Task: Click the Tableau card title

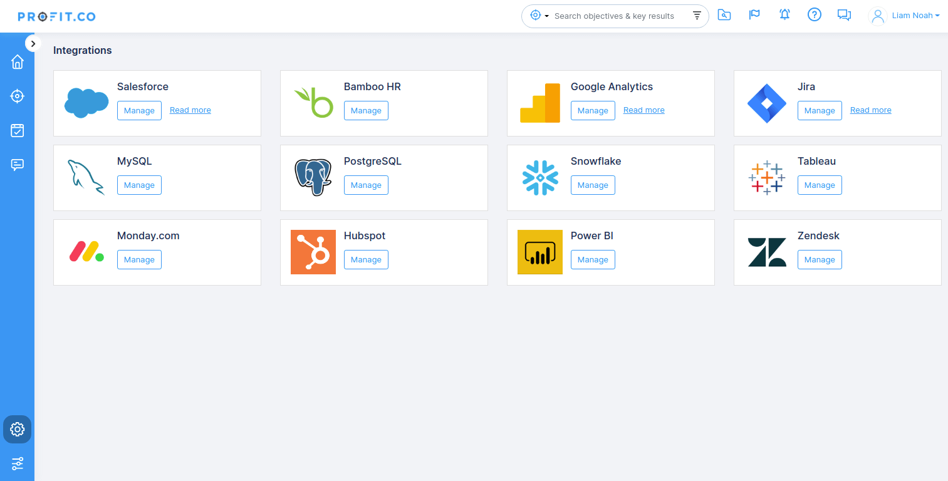Action: pyautogui.click(x=816, y=162)
